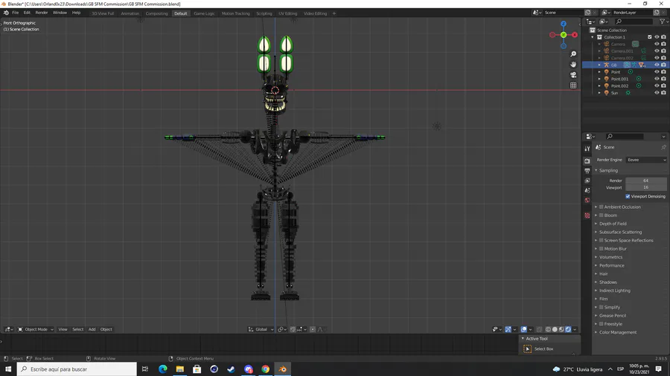Click the blue Z axis on navigation gizmo
The image size is (670, 376).
point(564,24)
